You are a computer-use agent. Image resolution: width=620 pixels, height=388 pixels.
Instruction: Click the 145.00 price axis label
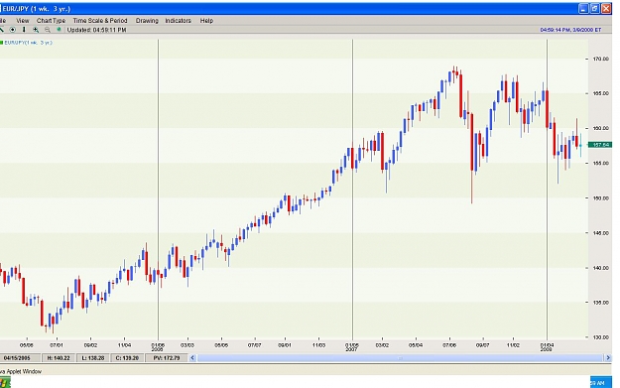[x=600, y=233]
